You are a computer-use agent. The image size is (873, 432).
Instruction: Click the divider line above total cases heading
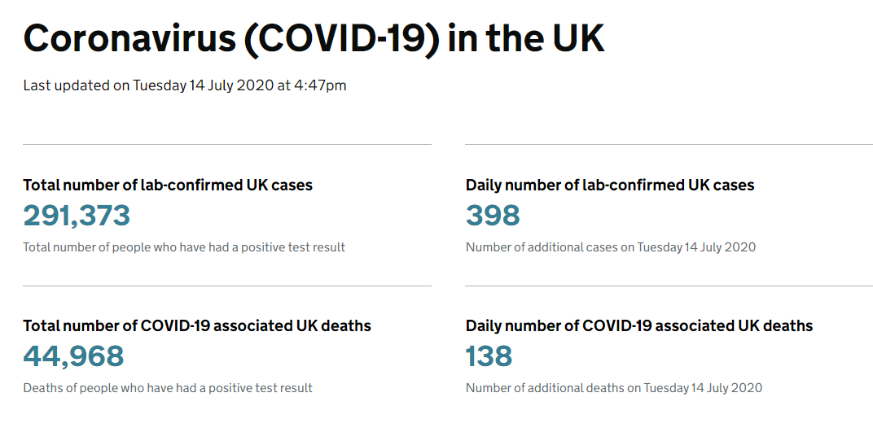click(x=227, y=145)
